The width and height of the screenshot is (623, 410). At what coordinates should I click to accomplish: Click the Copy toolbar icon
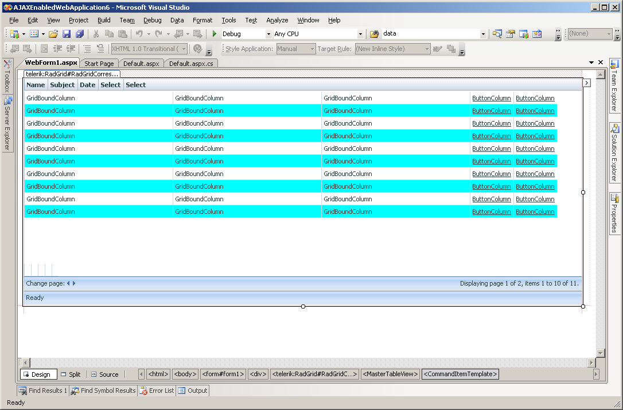(x=109, y=34)
